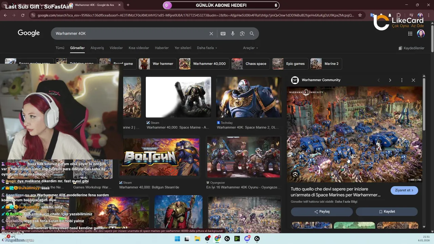Clear the Google search box text
The height and width of the screenshot is (244, 434).
(x=211, y=34)
